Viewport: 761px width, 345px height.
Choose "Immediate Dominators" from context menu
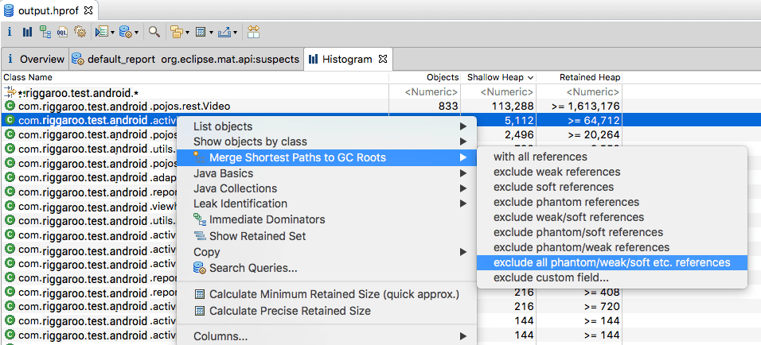point(267,219)
